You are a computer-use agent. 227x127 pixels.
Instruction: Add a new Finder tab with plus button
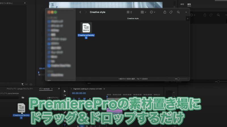pyautogui.click(x=188, y=18)
